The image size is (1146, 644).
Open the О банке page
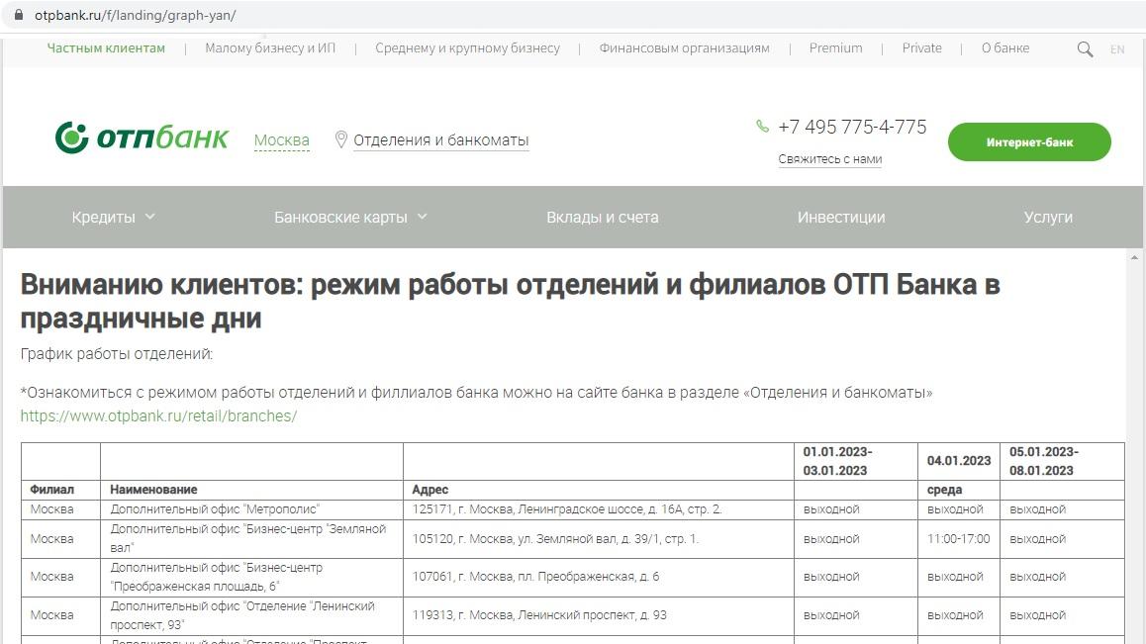click(1004, 48)
